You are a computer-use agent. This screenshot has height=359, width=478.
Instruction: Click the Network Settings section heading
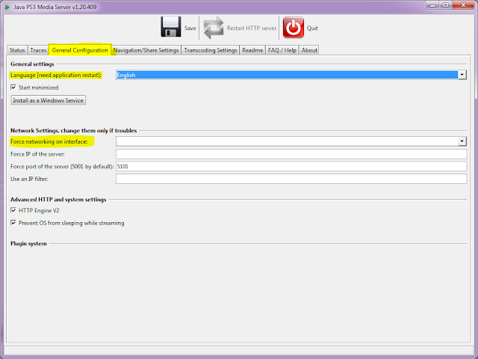click(x=73, y=130)
